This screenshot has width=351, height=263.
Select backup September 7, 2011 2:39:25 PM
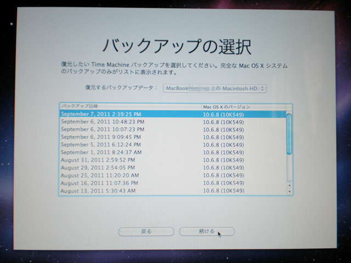tap(173, 115)
